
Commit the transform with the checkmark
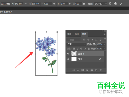[x=121, y=4]
